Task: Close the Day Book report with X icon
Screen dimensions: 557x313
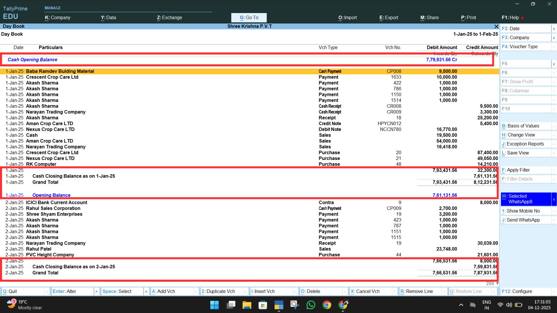Action: point(496,26)
